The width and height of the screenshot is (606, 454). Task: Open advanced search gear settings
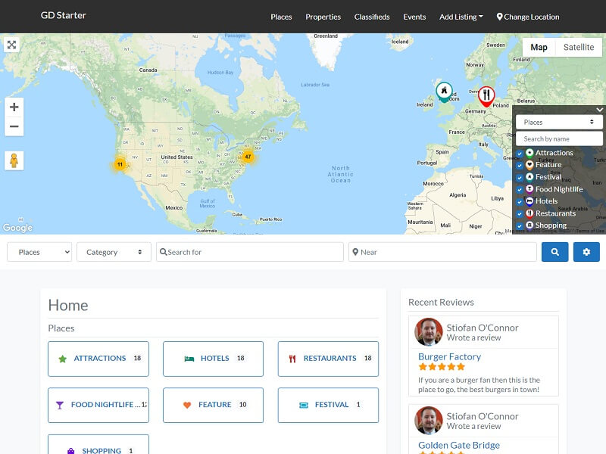click(586, 252)
